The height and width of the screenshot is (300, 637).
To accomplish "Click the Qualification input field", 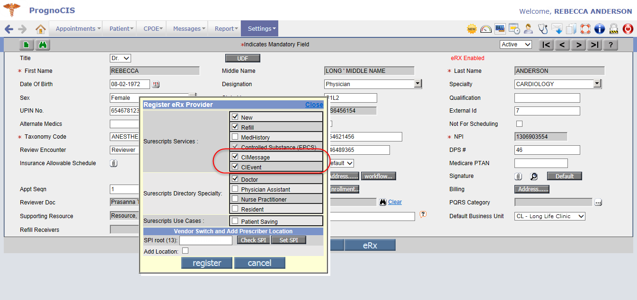I will pos(547,98).
